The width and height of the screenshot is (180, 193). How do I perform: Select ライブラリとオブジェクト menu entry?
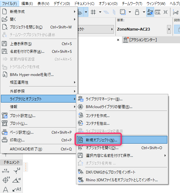(x=39, y=99)
